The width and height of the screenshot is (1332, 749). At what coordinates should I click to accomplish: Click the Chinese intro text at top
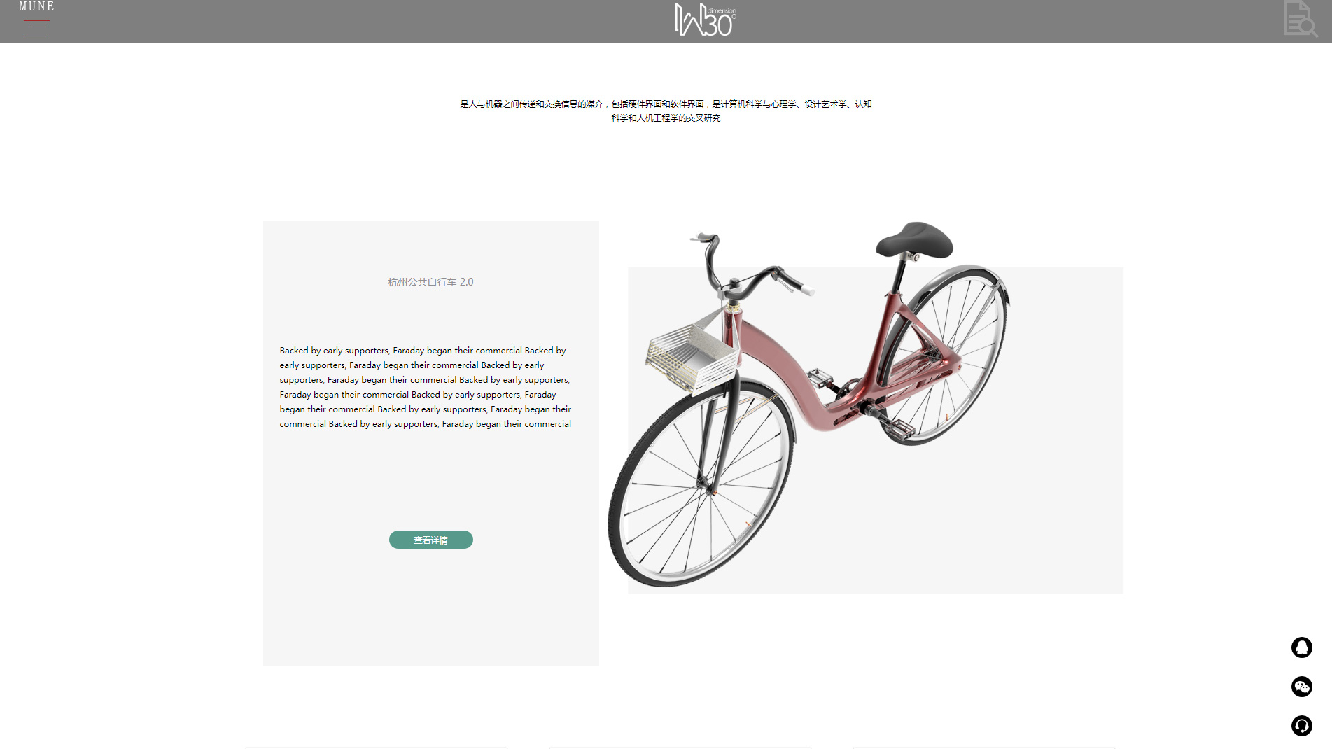[x=666, y=111]
